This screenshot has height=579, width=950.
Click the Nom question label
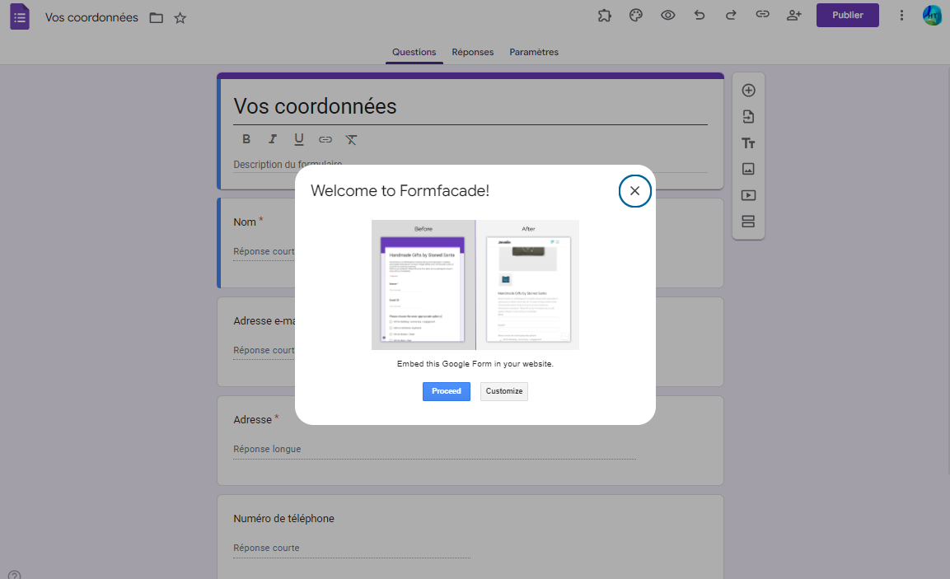click(245, 222)
